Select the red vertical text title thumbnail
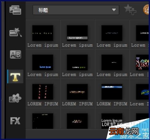The width and height of the screenshot is (150, 140). tap(43, 92)
